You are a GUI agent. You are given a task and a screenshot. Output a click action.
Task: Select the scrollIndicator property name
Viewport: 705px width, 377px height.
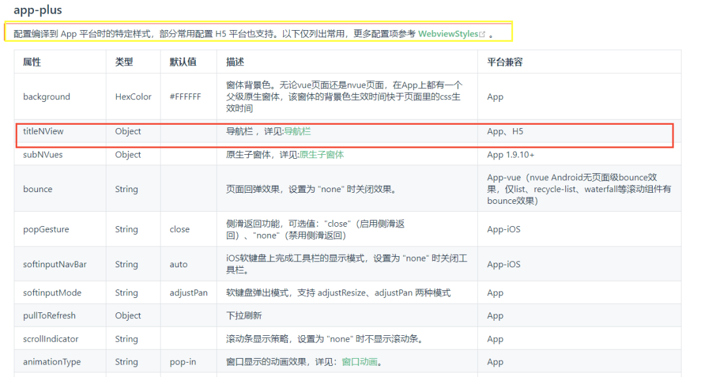(x=52, y=338)
